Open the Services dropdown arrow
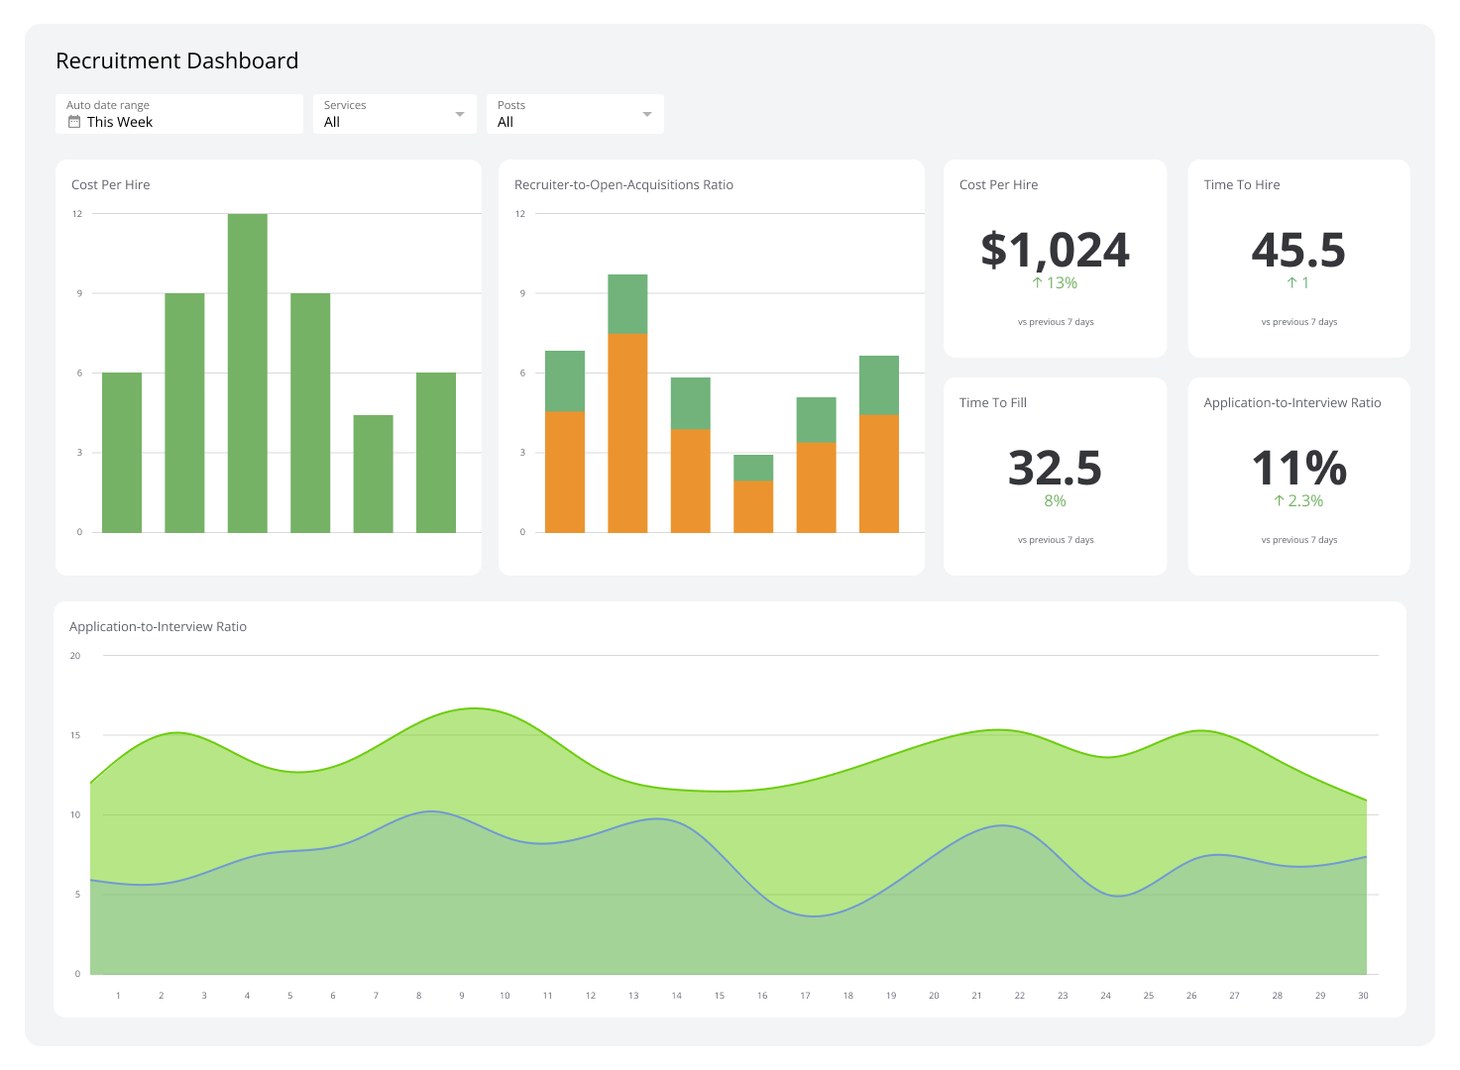The width and height of the screenshot is (1460, 1070). (460, 113)
